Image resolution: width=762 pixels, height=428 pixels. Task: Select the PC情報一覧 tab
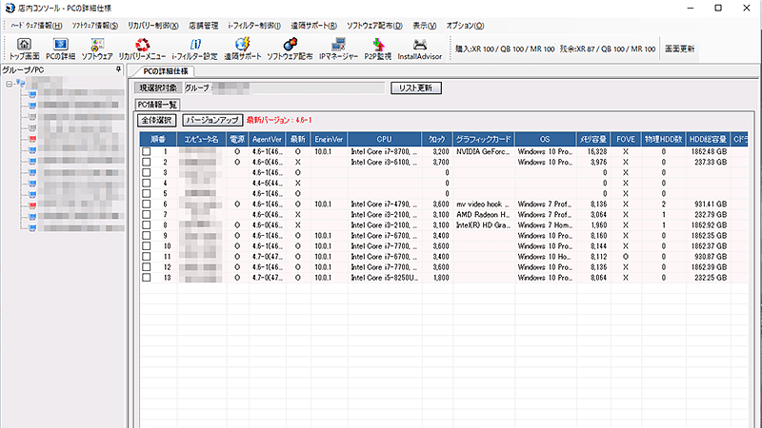point(157,105)
